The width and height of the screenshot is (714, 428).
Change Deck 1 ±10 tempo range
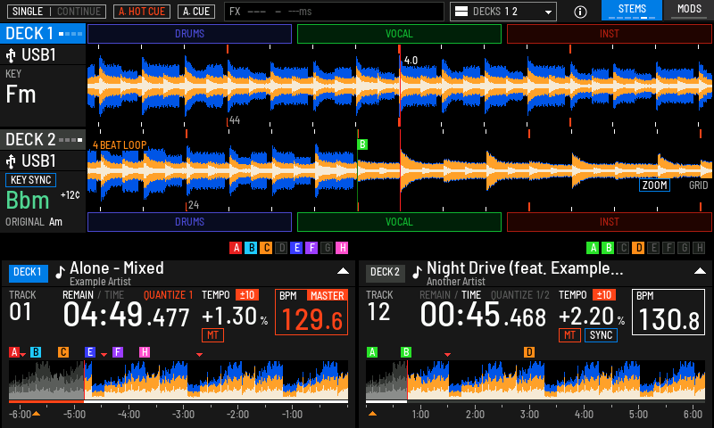click(x=247, y=295)
